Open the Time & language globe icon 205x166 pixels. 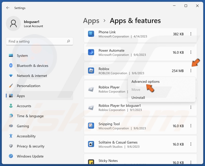(x=11, y=116)
